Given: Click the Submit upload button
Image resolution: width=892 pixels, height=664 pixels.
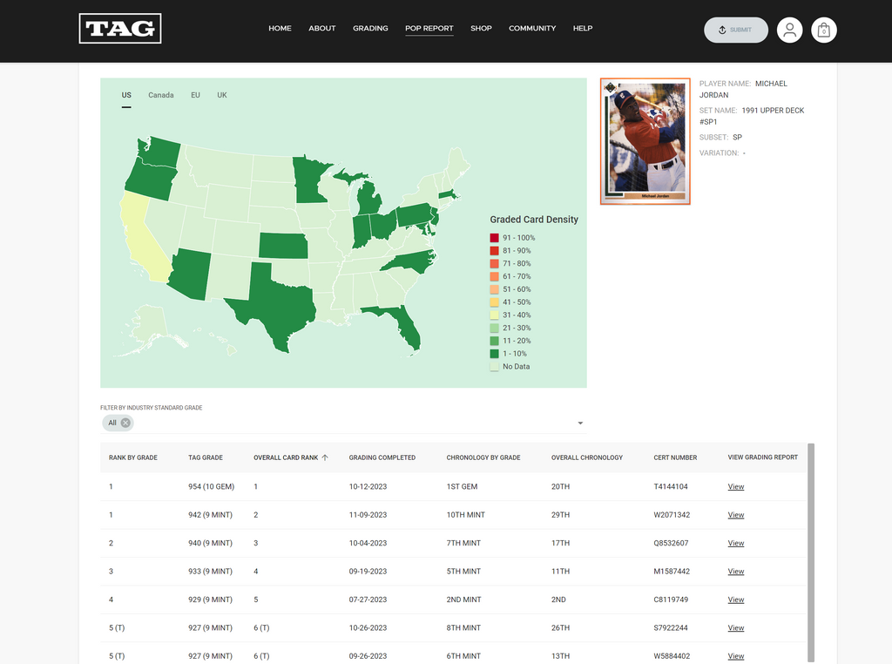Looking at the screenshot, I should click(x=735, y=30).
